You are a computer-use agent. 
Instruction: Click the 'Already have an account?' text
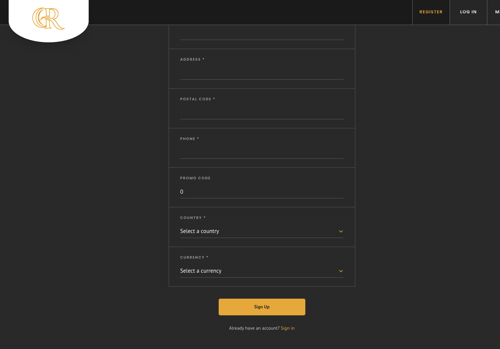coord(254,328)
